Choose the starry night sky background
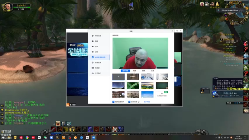 (x=118, y=86)
